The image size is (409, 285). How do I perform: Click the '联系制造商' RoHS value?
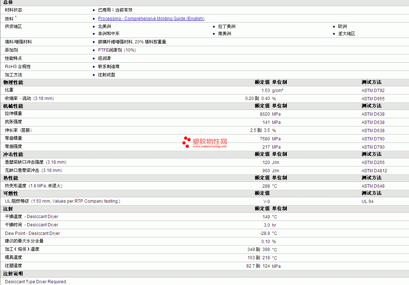click(109, 67)
